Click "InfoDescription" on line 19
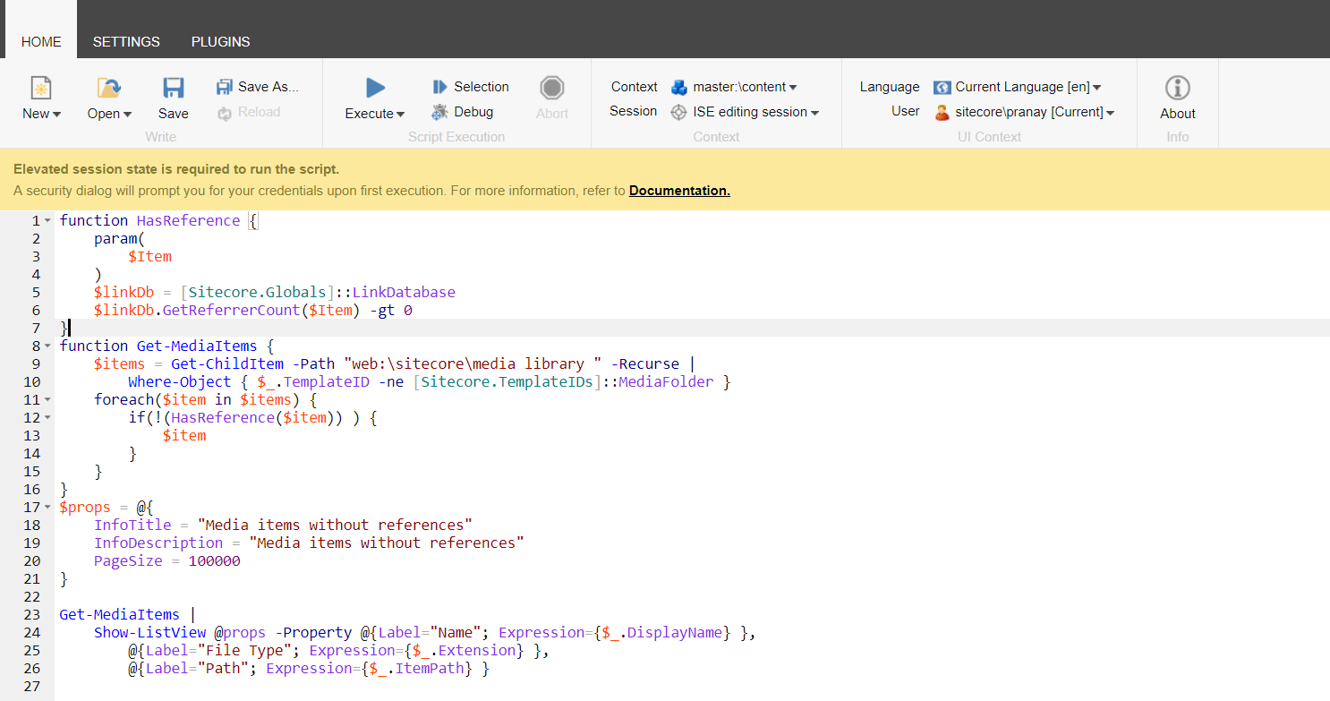Image resolution: width=1330 pixels, height=701 pixels. tap(158, 543)
